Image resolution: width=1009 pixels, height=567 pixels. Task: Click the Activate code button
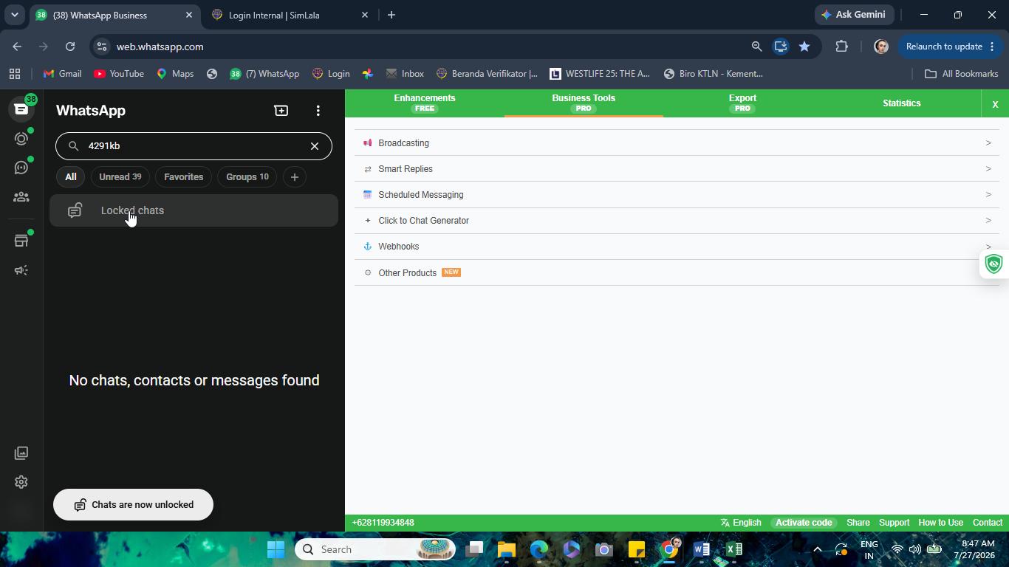(x=804, y=523)
